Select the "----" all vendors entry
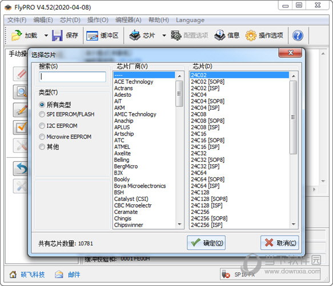Image resolution: width=333 pixels, height=286 pixels. [144, 75]
